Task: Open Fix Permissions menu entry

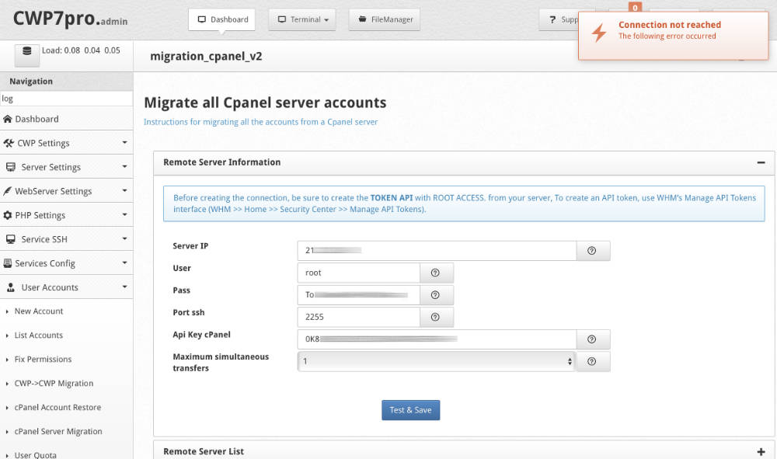Action: click(43, 360)
